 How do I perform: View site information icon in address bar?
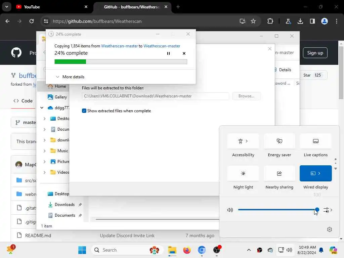[46, 21]
